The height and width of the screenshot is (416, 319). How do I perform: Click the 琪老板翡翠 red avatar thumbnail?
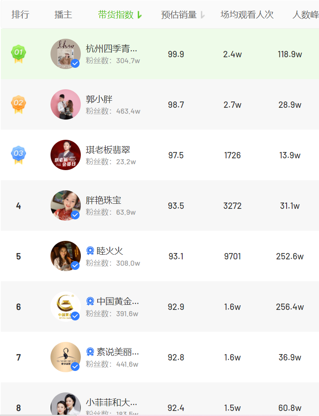coord(66,155)
